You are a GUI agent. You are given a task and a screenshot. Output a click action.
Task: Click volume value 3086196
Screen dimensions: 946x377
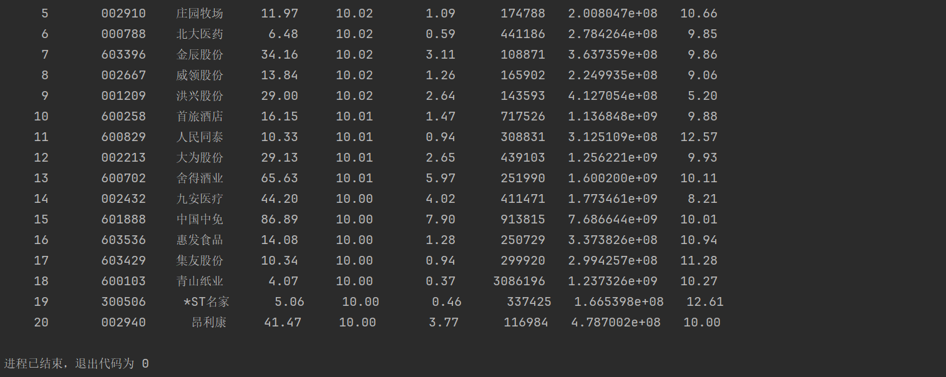(519, 281)
